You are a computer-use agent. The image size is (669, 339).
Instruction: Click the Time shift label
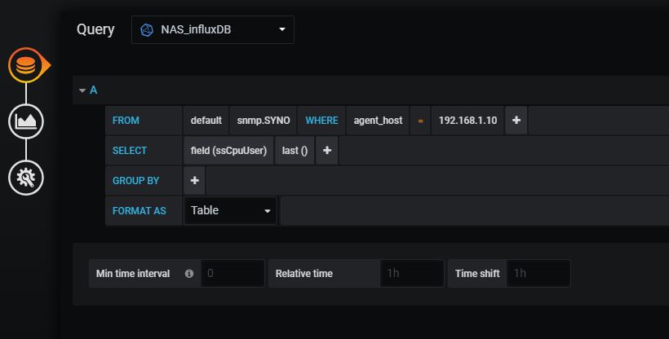(x=477, y=274)
